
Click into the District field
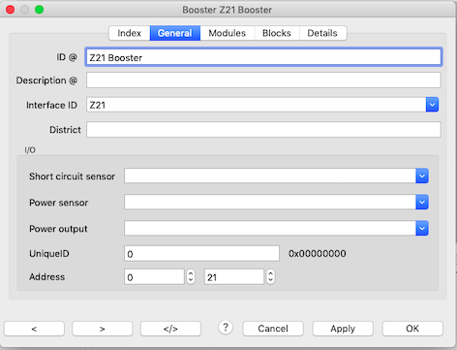coord(263,129)
